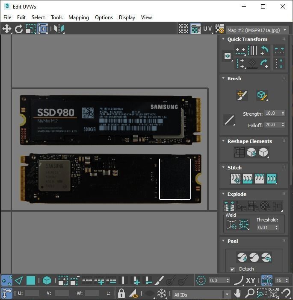Click the Falloff spinner arrows
The image size is (293, 300).
coord(283,125)
